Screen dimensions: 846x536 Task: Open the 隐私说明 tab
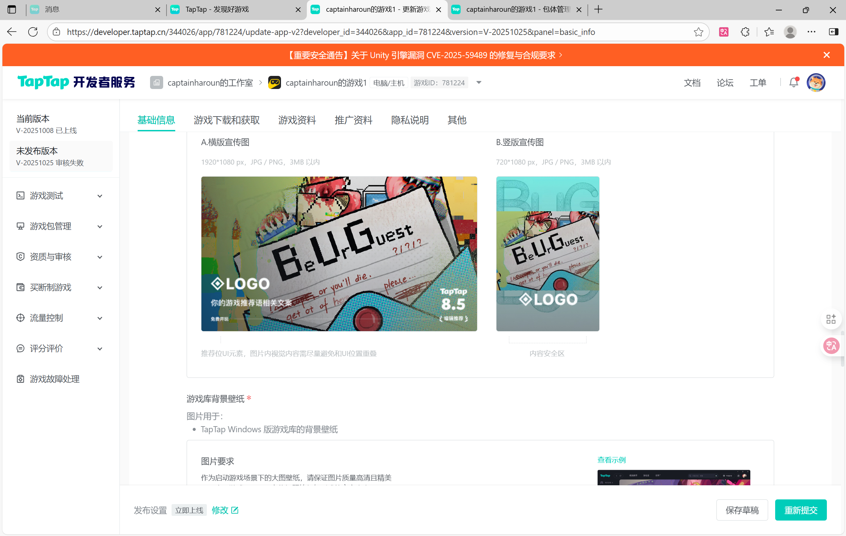pos(410,120)
